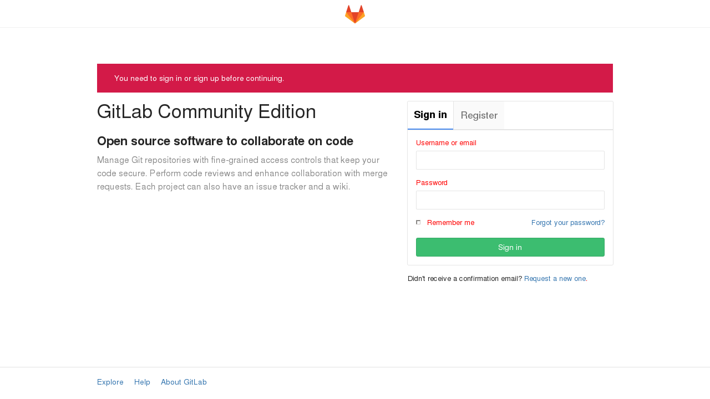The height and width of the screenshot is (399, 710).
Task: Click the GitLab fox logo
Action: [355, 14]
